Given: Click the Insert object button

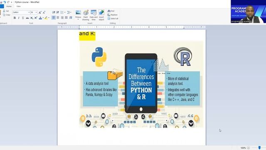Looking at the screenshot, I should click(101, 15).
